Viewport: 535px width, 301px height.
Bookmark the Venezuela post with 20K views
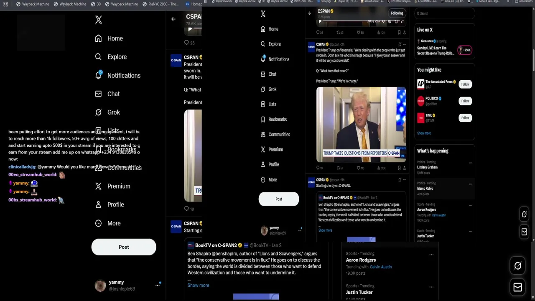click(399, 168)
